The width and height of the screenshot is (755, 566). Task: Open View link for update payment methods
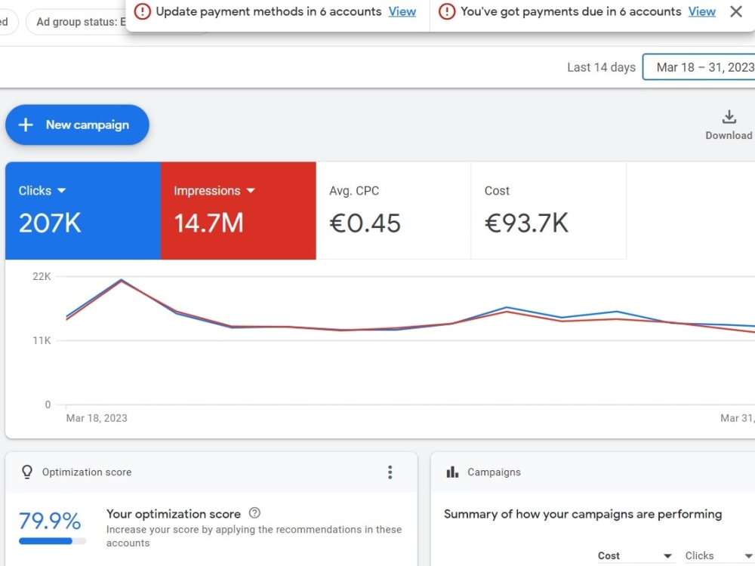pyautogui.click(x=402, y=11)
